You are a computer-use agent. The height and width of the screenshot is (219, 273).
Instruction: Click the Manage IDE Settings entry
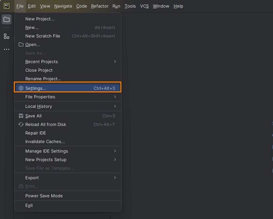click(68, 151)
